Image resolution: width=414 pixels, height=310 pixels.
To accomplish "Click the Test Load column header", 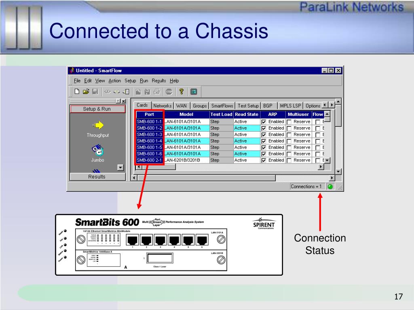I will click(x=221, y=114).
